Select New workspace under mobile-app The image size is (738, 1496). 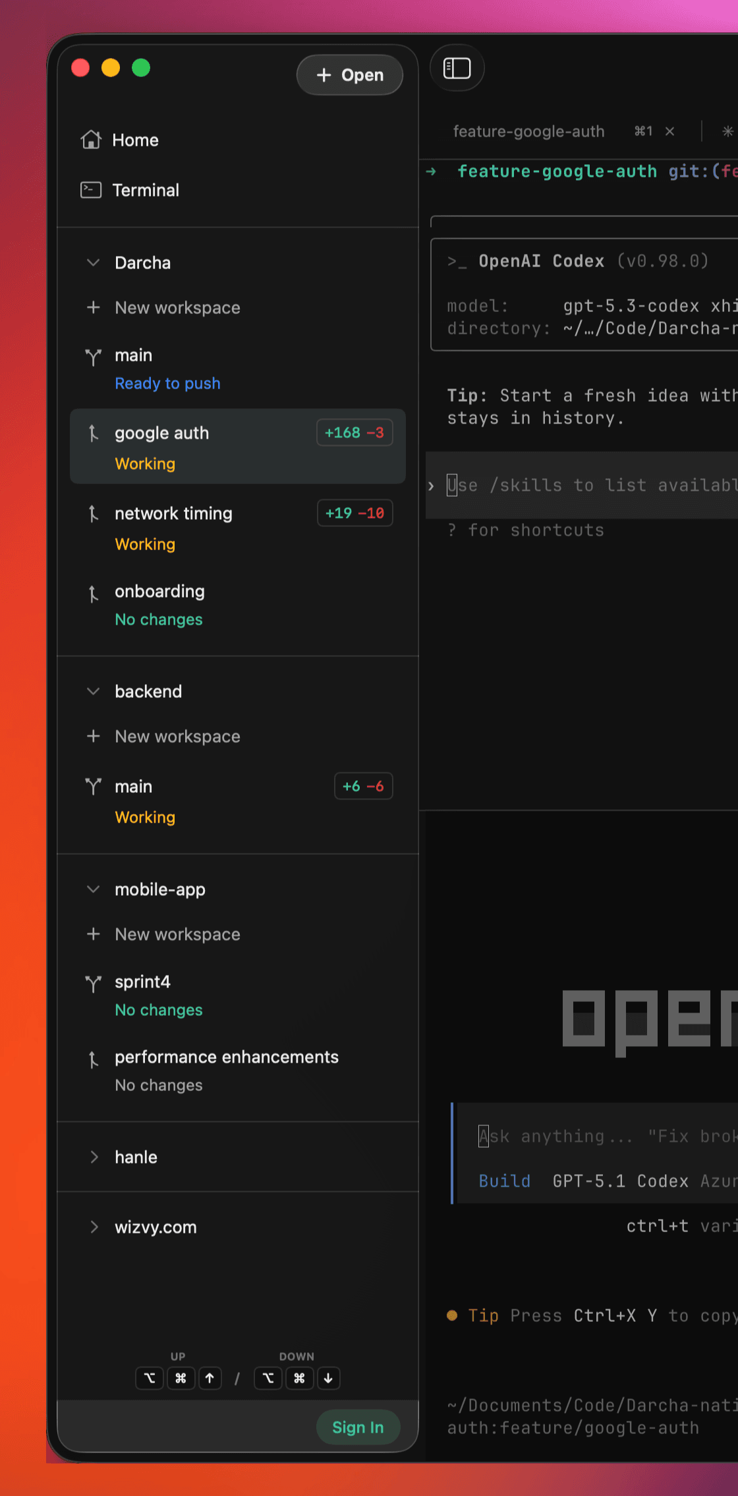pyautogui.click(x=177, y=934)
